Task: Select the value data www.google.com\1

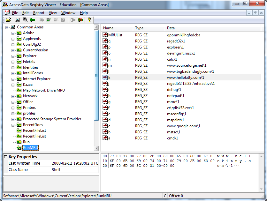Action: [x=184, y=126]
